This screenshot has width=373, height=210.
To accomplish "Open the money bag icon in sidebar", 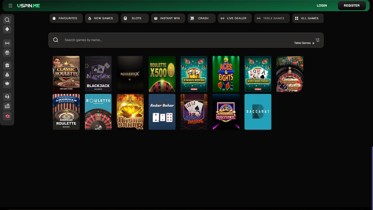I will click(7, 75).
